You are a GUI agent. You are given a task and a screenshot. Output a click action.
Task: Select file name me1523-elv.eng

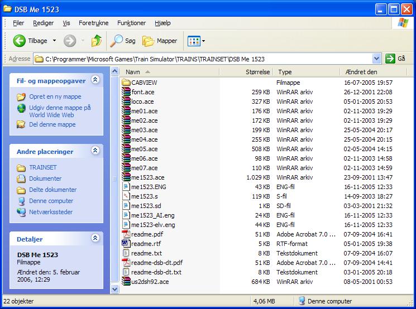pos(153,225)
